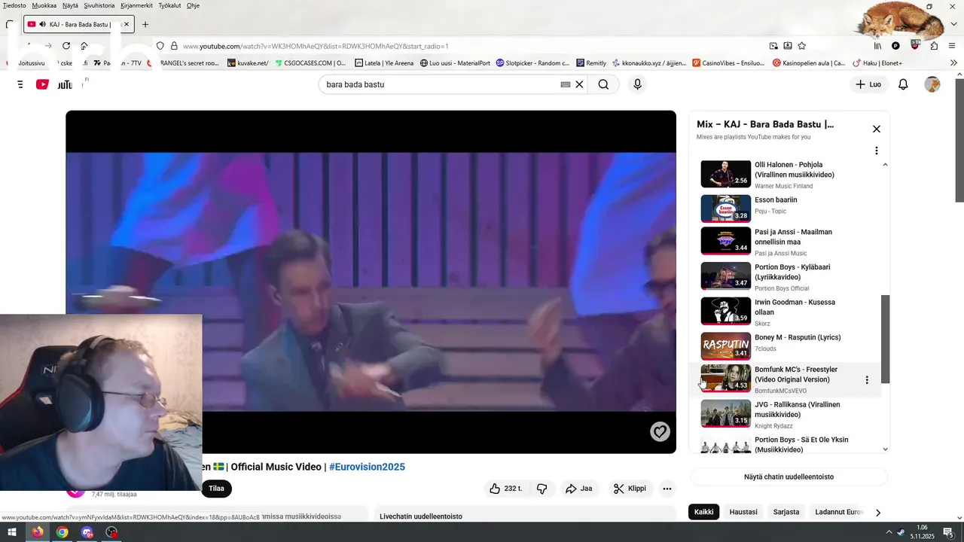
Task: Switch to Chrome in the taskbar
Action: pyautogui.click(x=62, y=532)
